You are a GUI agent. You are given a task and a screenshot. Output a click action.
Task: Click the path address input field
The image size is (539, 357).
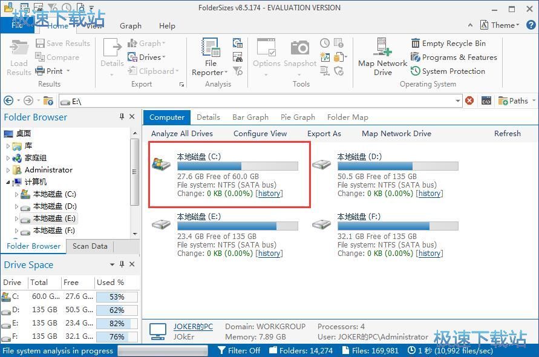[x=260, y=101]
